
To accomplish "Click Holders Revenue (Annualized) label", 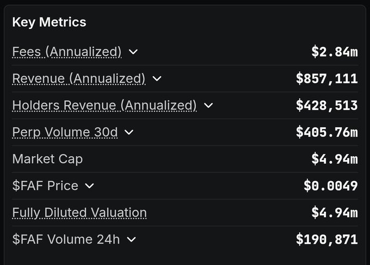I will point(104,105).
